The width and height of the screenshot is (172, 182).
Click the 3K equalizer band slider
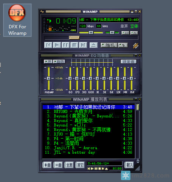tap(104, 78)
